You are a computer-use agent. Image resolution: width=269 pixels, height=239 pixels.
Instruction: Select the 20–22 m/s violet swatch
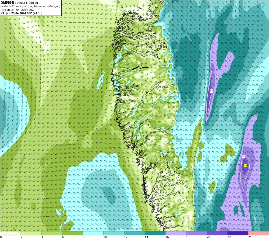click(x=217, y=233)
